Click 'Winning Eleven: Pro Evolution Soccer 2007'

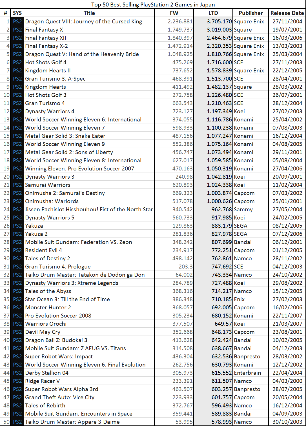pyautogui.click(x=79, y=168)
